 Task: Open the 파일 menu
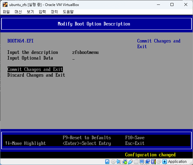tap(6, 12)
